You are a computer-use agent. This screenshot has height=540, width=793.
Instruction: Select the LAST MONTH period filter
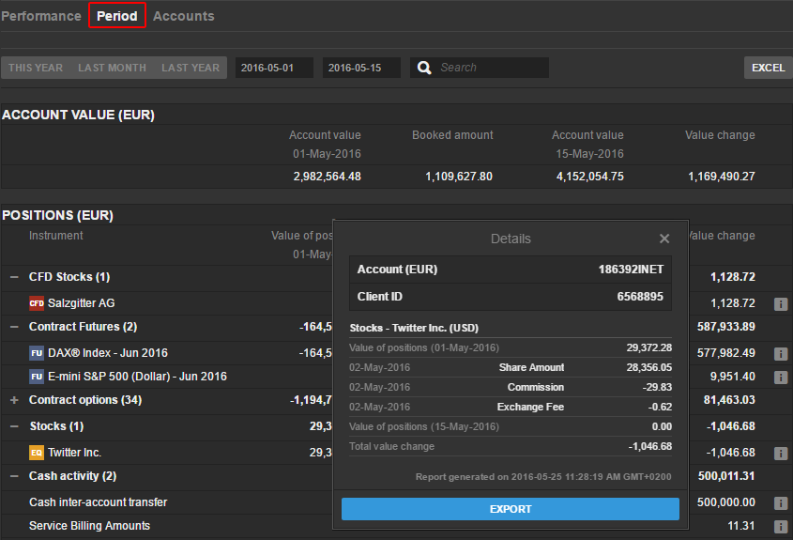112,68
